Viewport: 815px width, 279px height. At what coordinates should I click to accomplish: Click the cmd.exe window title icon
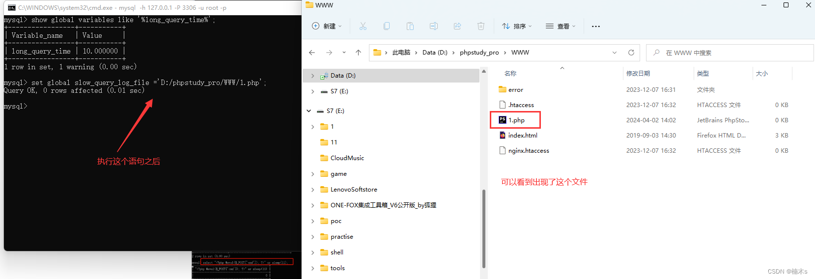[x=12, y=7]
